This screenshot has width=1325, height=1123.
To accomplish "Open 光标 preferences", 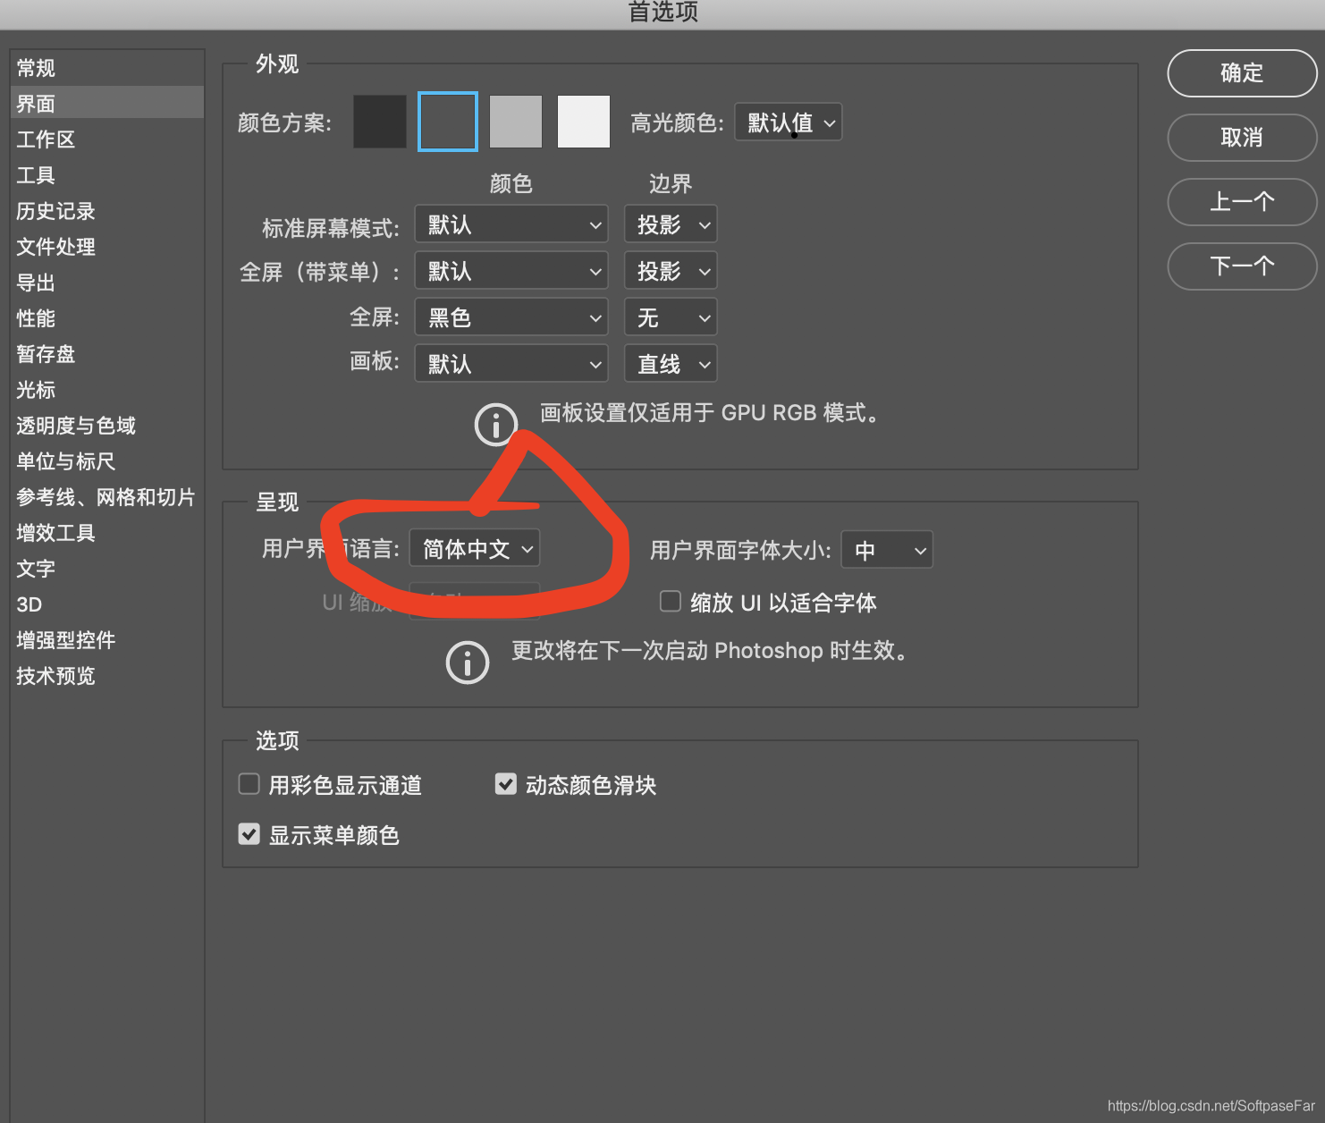I will pos(107,390).
